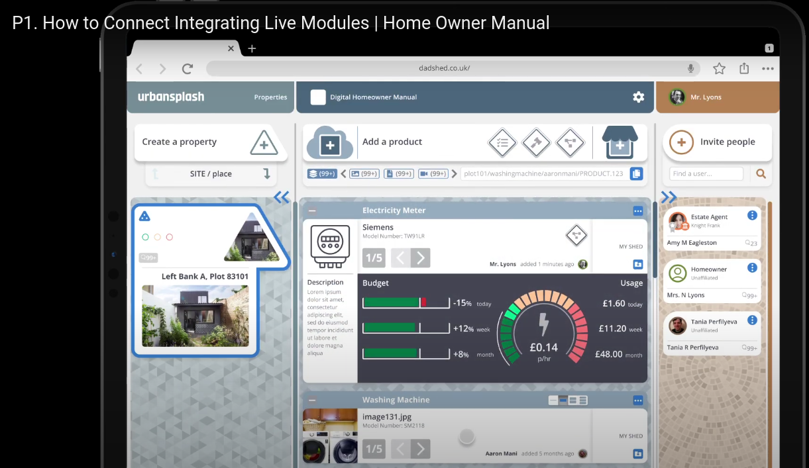The height and width of the screenshot is (468, 809).
Task: Click the Find a user input field
Action: 706,174
